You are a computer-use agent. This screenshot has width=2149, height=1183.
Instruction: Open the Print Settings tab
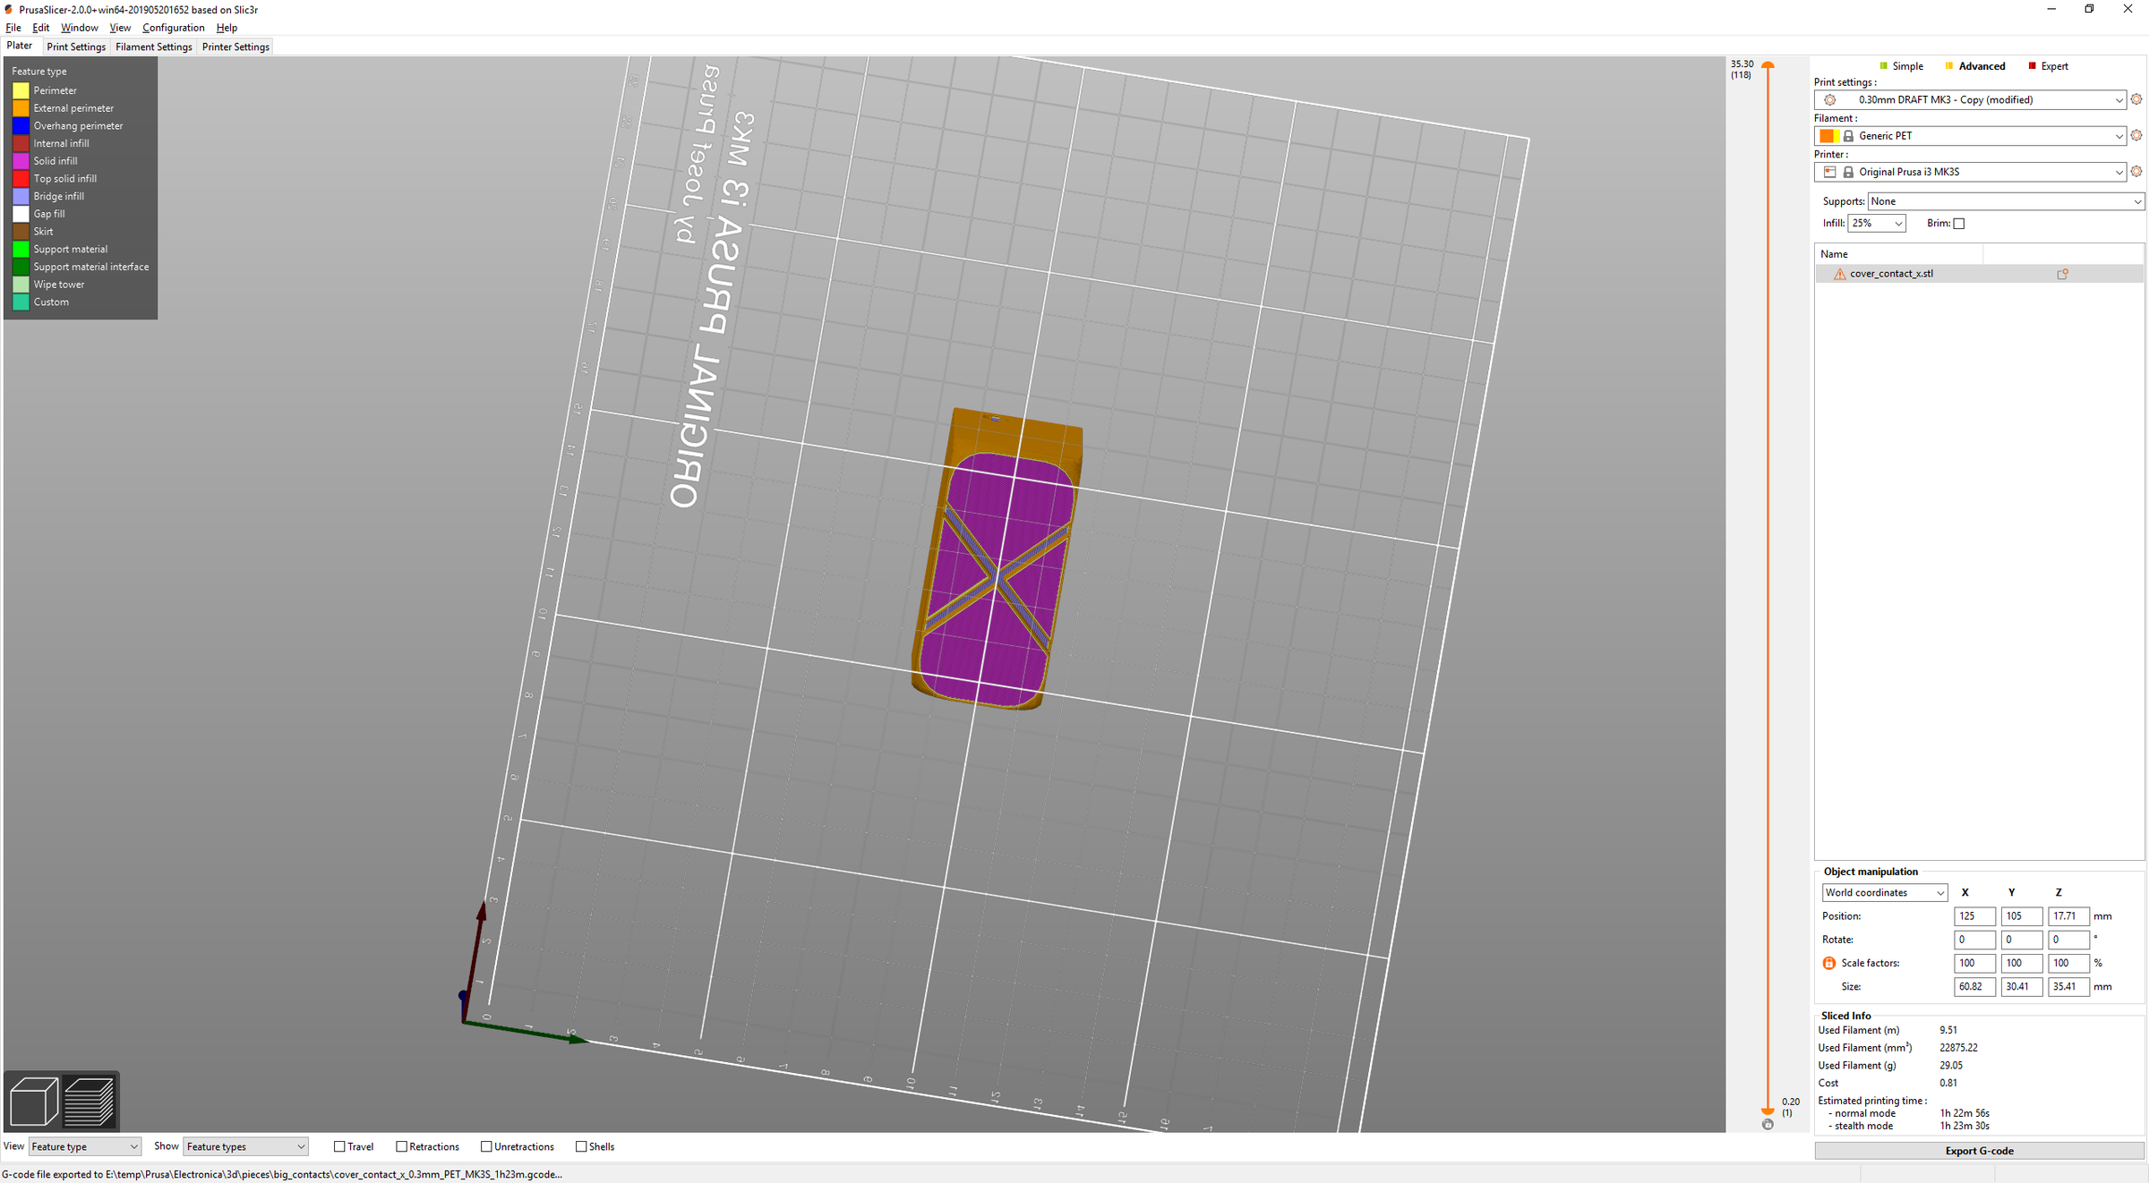tap(76, 47)
